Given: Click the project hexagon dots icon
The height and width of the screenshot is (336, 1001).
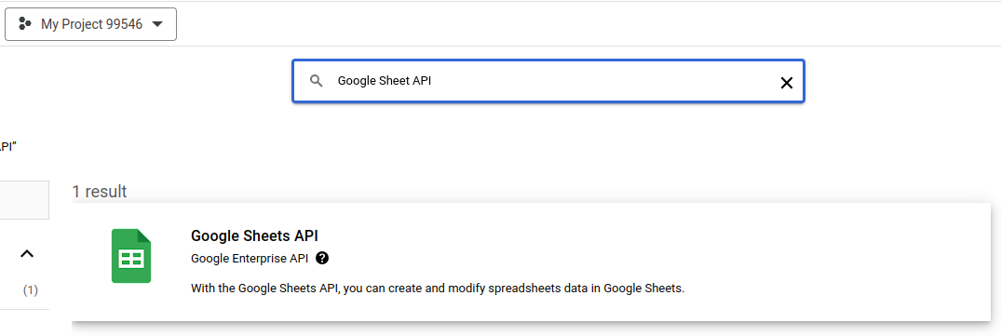Looking at the screenshot, I should click(25, 24).
